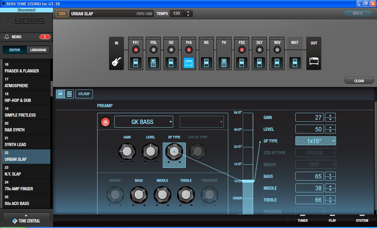
Task: Select the DLY delay pedal icon
Action: (259, 62)
